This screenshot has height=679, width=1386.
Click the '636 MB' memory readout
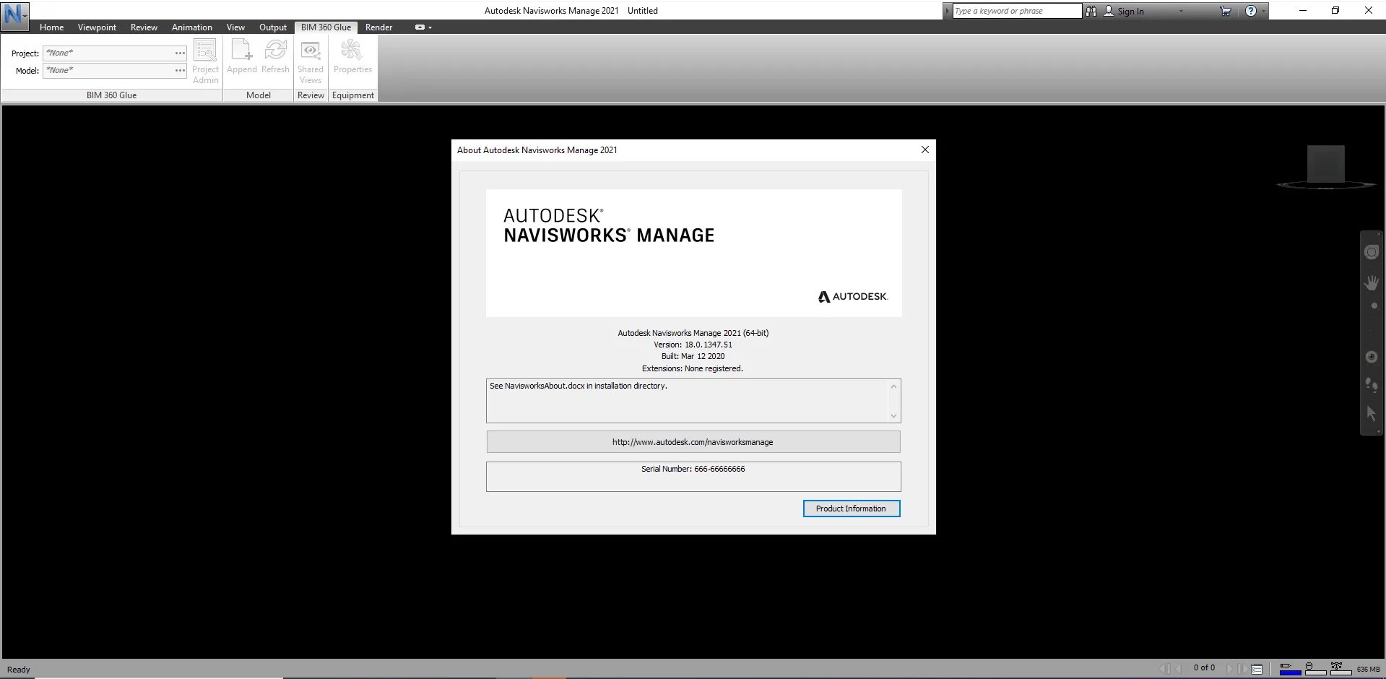pos(1368,669)
